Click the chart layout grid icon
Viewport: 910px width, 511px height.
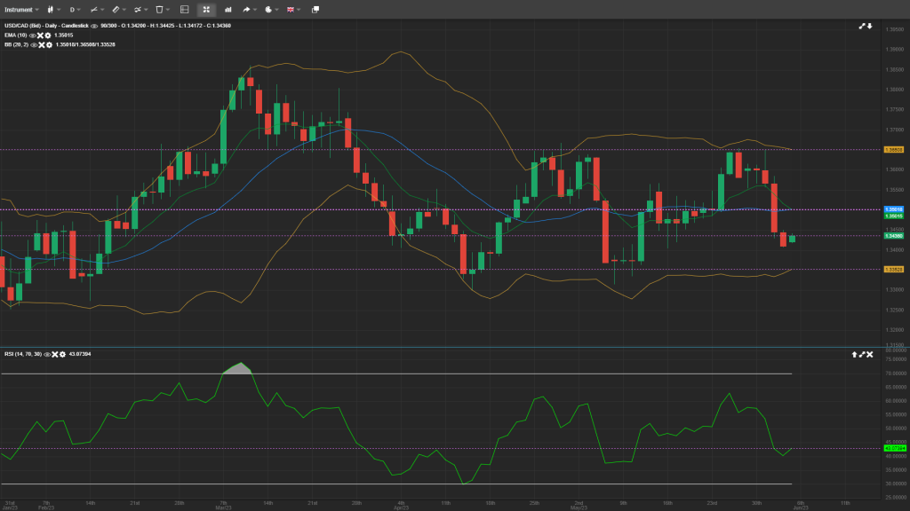[185, 9]
